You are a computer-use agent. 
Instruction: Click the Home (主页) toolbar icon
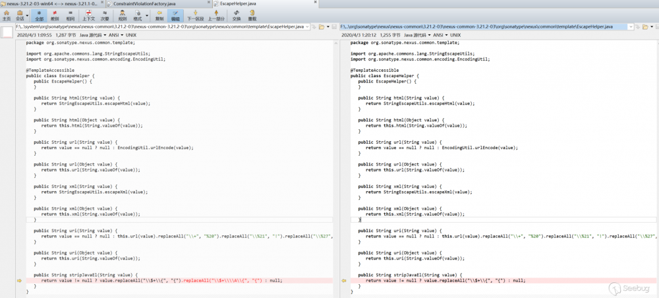7,15
